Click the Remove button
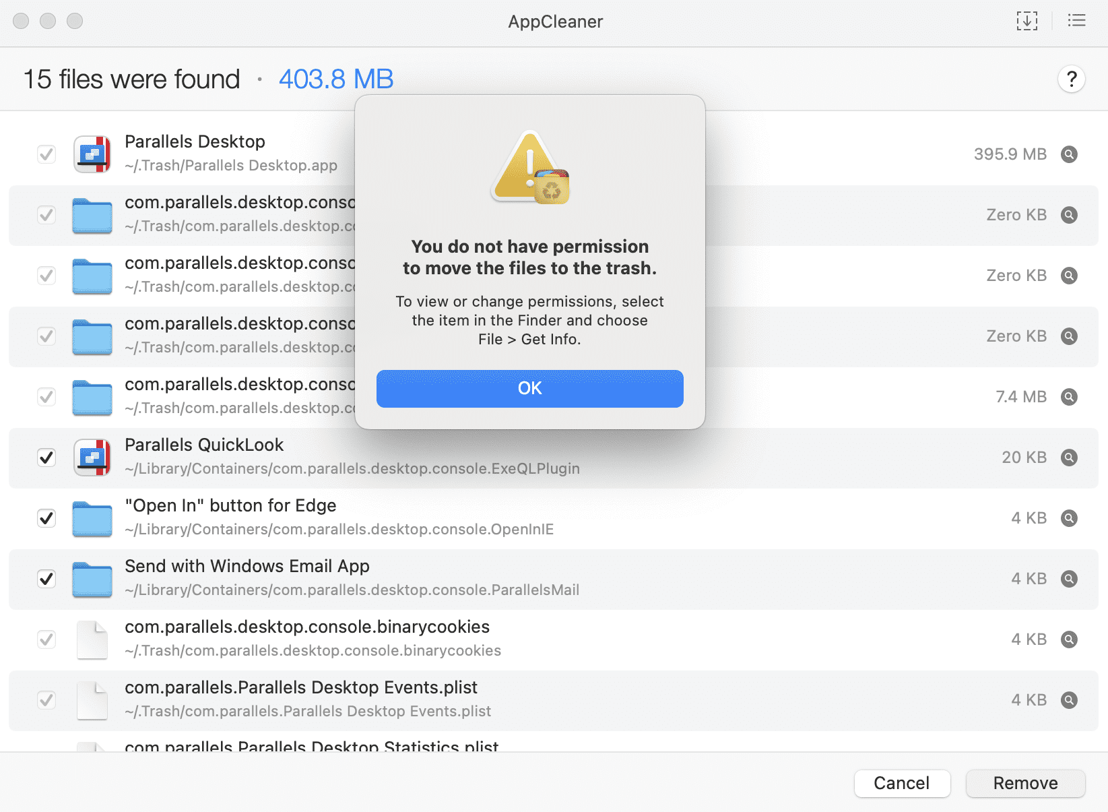This screenshot has height=812, width=1108. coord(1025,783)
